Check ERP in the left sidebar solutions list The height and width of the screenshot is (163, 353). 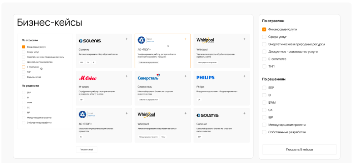click(x=24, y=93)
